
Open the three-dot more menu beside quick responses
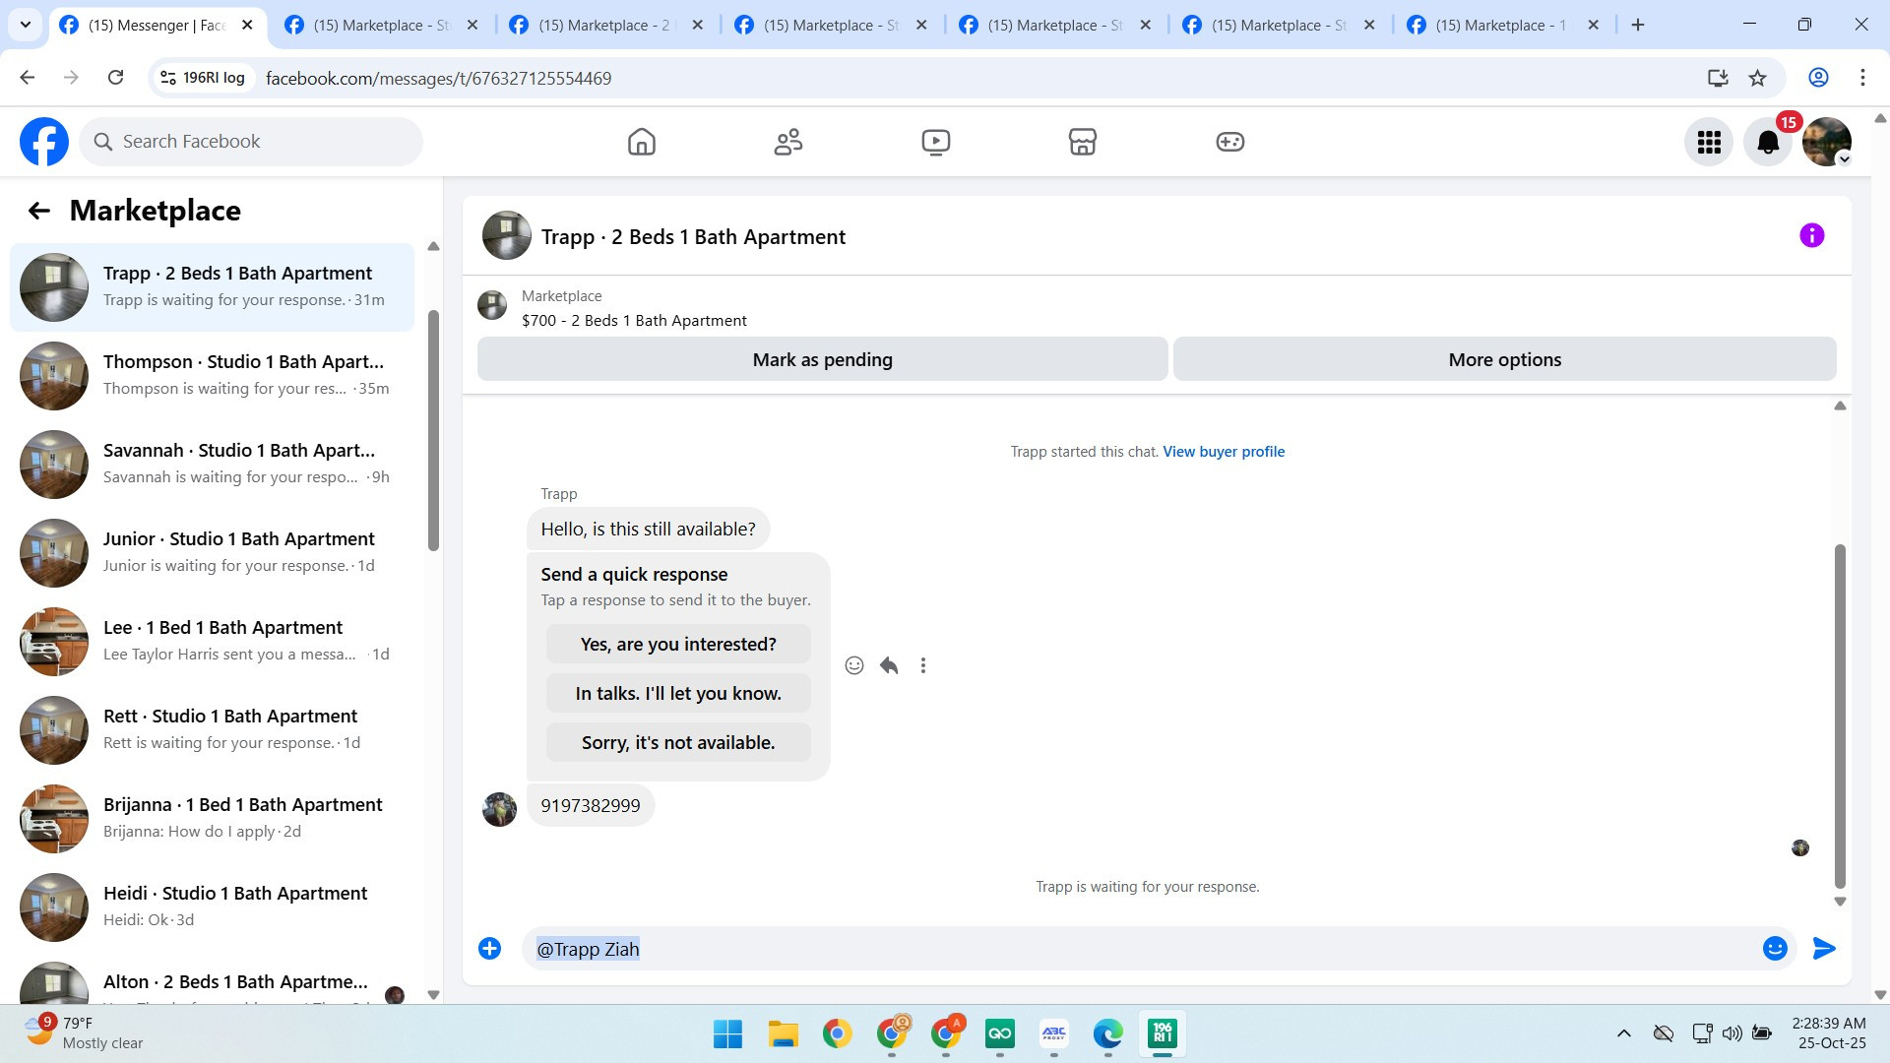923,665
